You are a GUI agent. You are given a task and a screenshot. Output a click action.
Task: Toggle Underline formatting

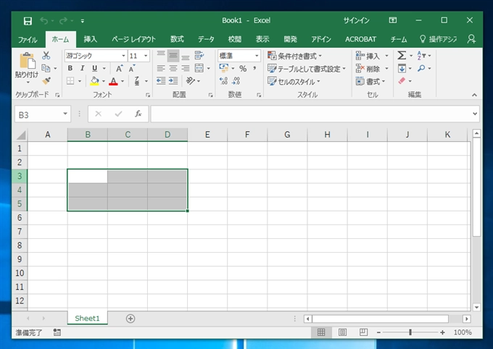(x=95, y=68)
